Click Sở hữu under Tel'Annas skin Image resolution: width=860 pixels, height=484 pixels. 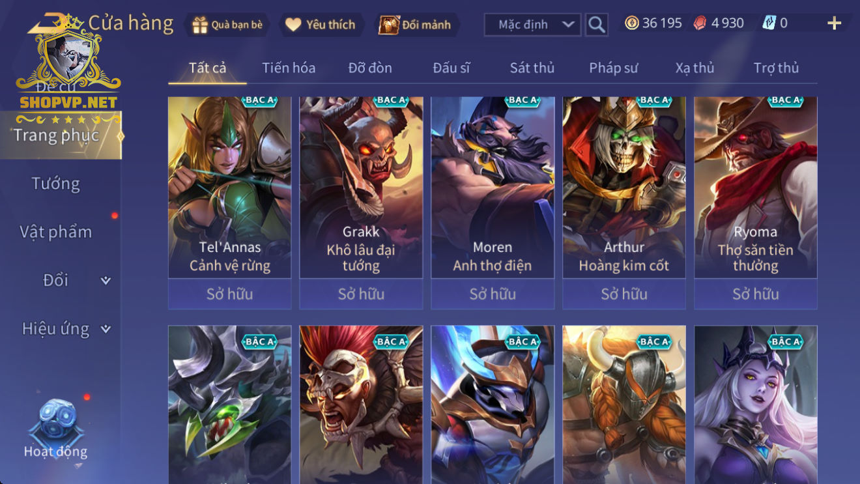point(229,294)
